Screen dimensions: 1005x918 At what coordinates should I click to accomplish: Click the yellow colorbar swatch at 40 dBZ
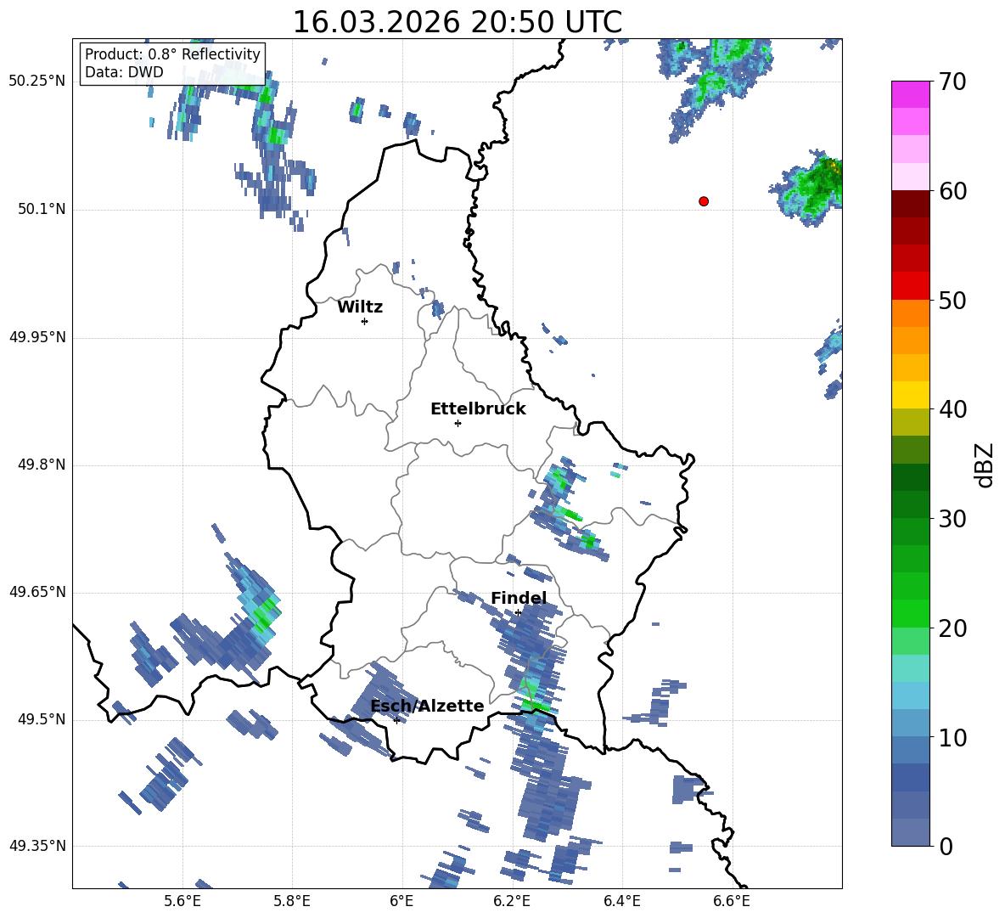click(x=910, y=395)
